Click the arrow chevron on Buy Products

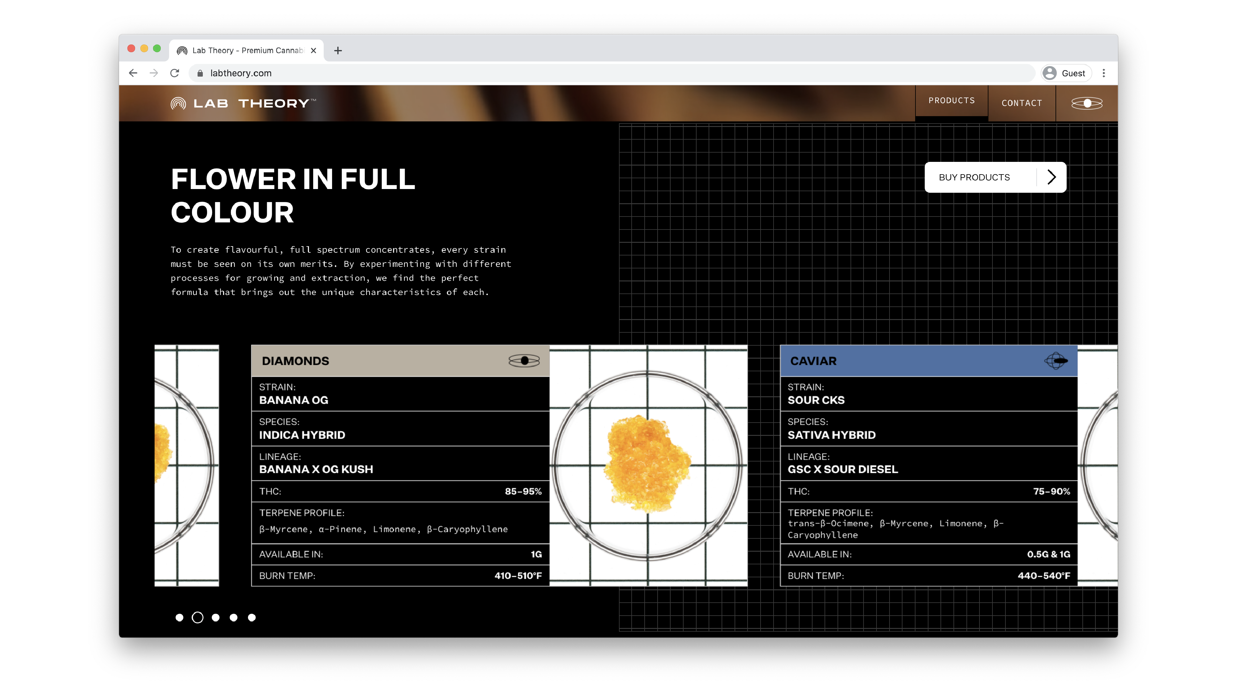coord(1051,177)
